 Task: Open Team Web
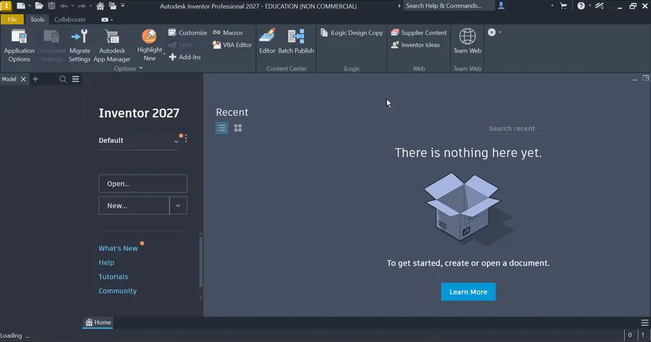[467, 41]
